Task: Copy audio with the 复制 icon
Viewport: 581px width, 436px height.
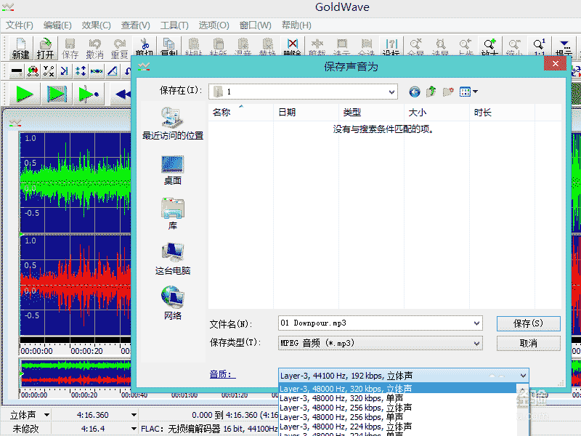Action: coord(168,47)
